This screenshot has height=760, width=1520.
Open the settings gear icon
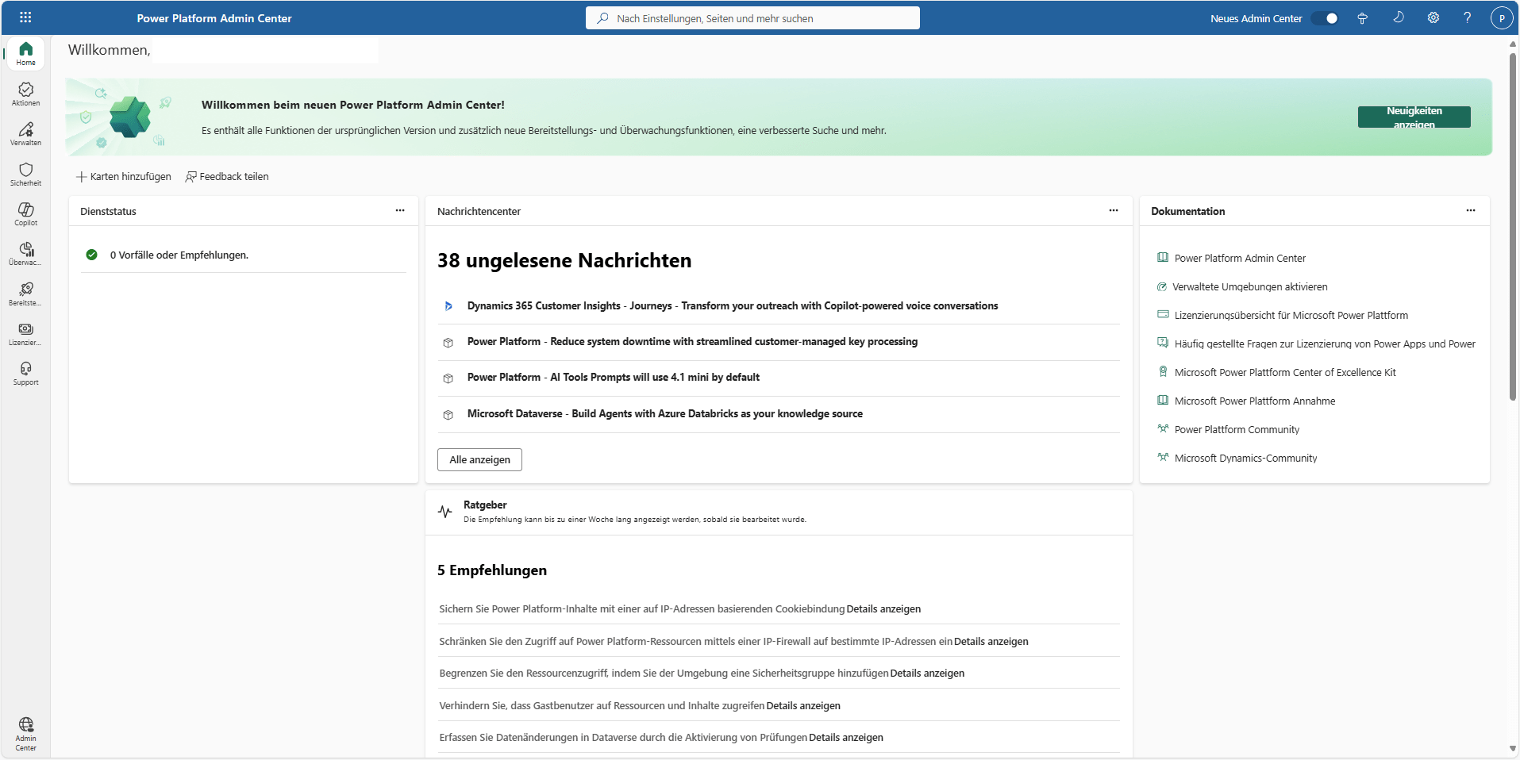click(1433, 17)
